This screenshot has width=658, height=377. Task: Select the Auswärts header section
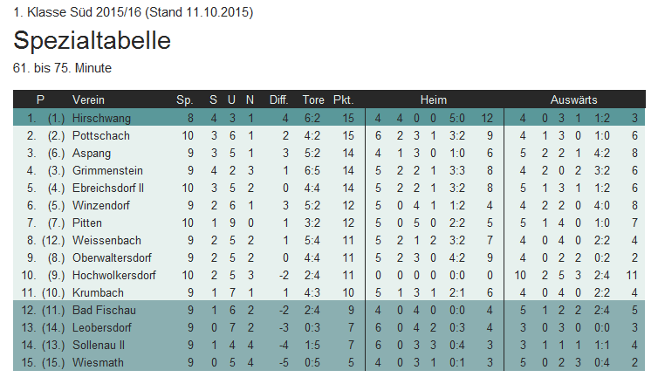[x=573, y=99]
